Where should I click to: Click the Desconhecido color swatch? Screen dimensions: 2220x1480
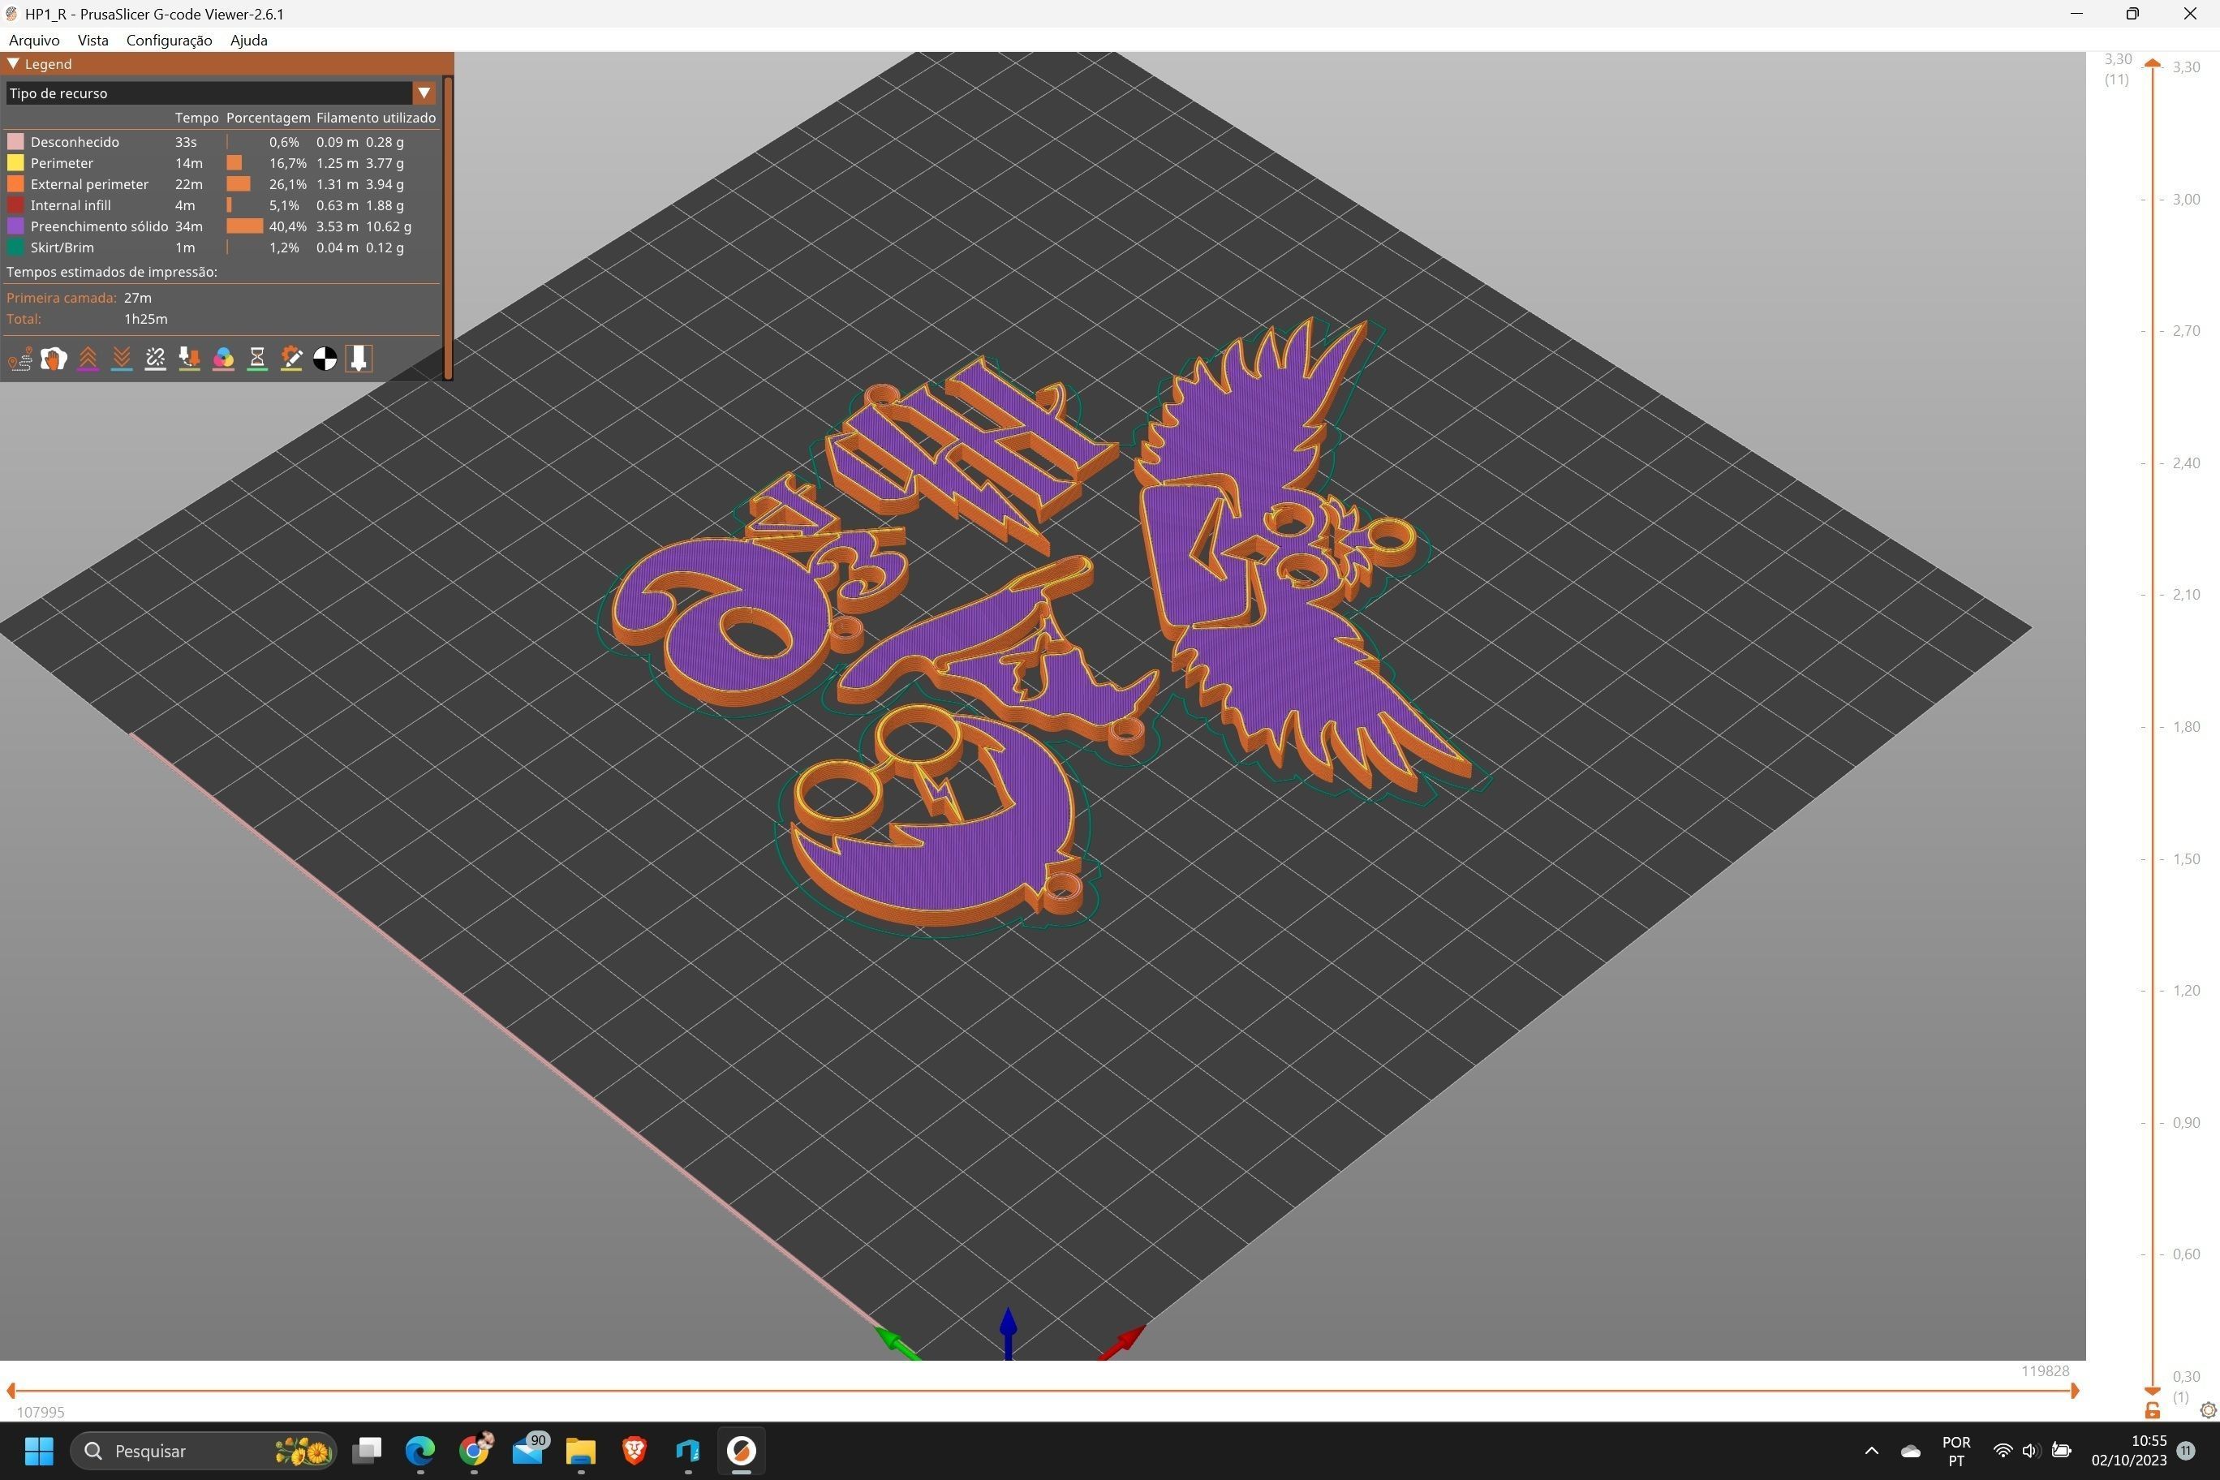[x=15, y=141]
